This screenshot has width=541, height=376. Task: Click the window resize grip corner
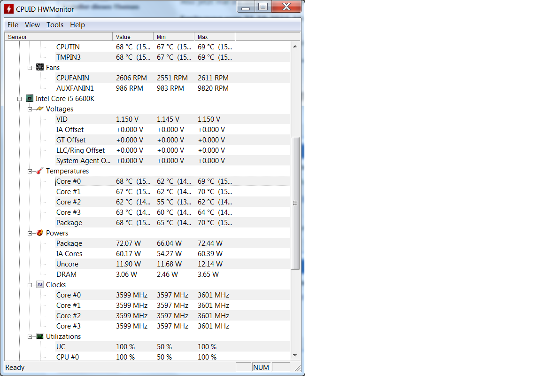tap(298, 368)
